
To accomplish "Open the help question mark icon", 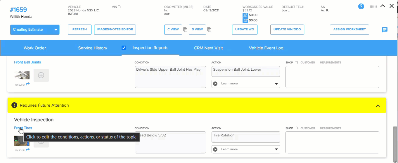I will [x=361, y=6].
